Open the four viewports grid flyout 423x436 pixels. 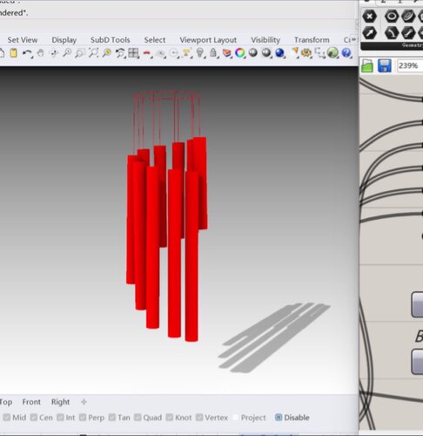tap(133, 53)
